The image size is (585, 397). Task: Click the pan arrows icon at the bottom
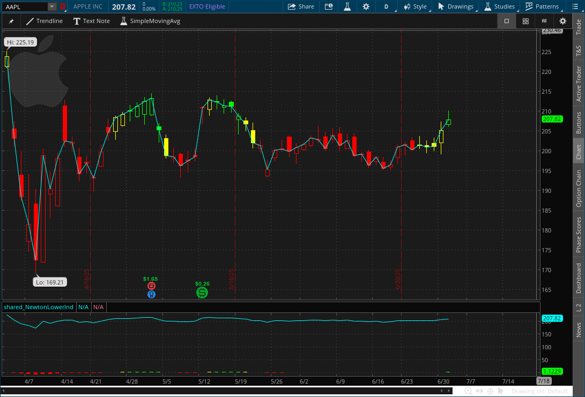pos(479,391)
